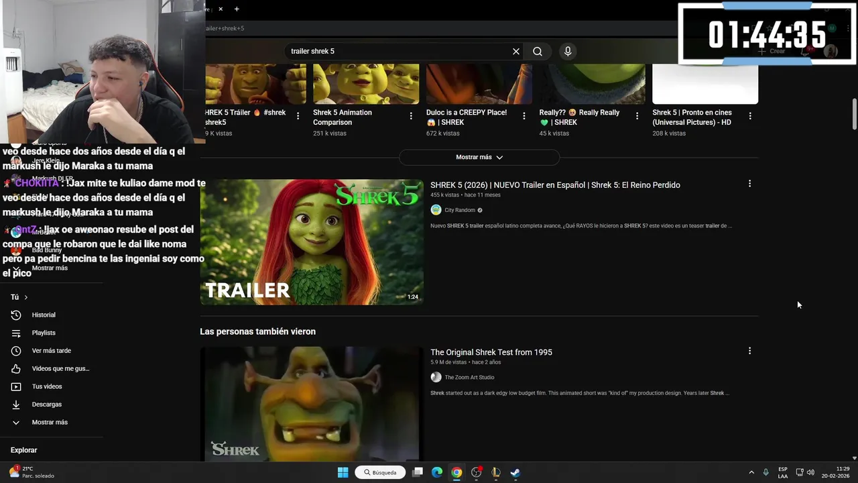Clear the search box with the X icon

pyautogui.click(x=516, y=51)
